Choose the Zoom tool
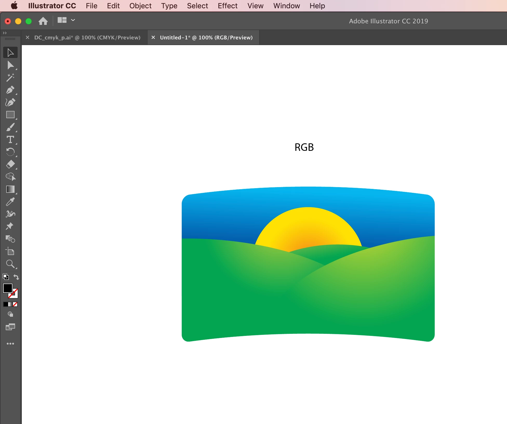The image size is (507, 424). pos(10,264)
